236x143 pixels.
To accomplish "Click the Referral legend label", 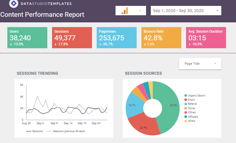I will pos(192,104).
